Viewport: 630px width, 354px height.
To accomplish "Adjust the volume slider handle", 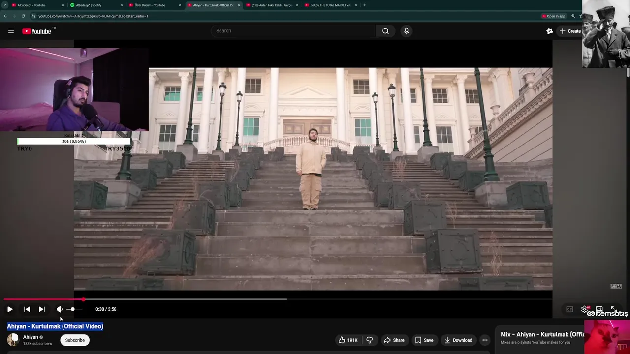I will pos(72,309).
